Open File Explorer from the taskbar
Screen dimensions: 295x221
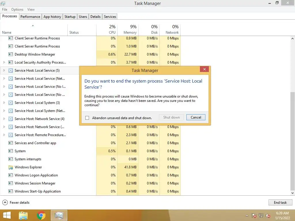point(23,215)
